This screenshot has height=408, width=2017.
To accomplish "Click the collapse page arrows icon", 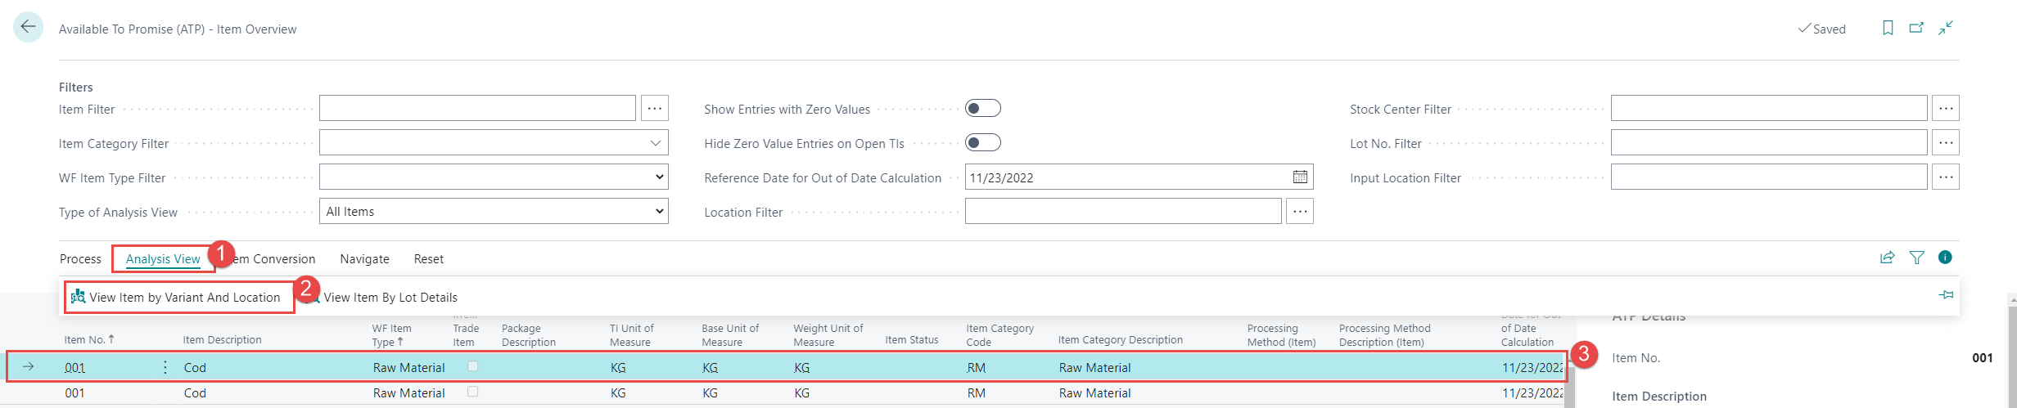I will click(x=1946, y=29).
